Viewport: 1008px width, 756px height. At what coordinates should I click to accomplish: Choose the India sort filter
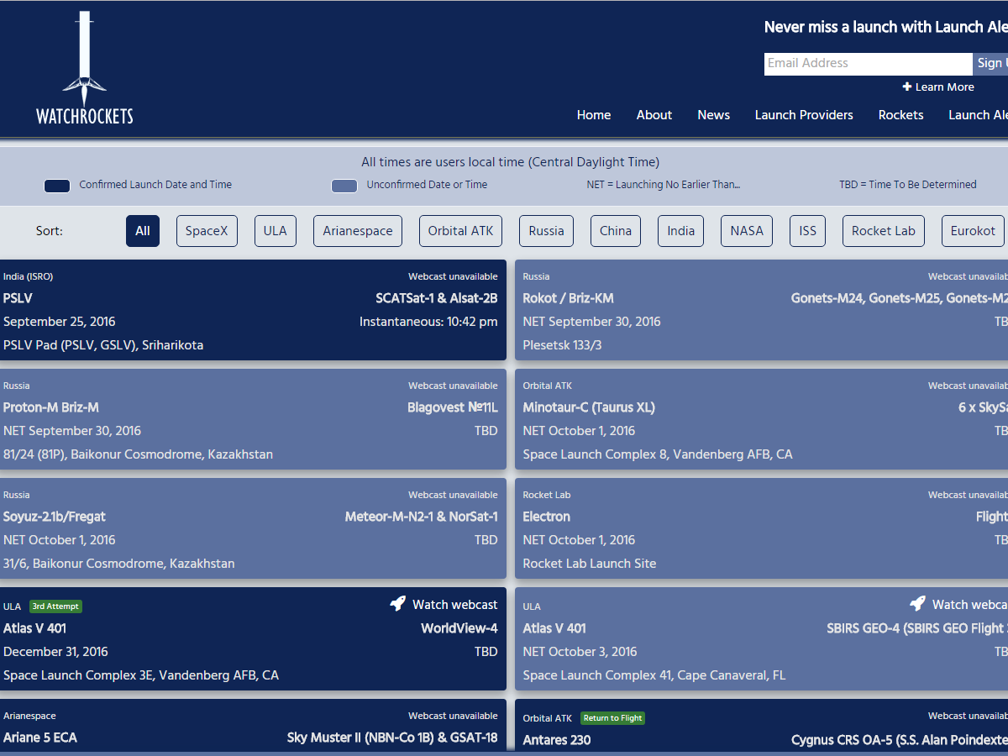pos(681,231)
